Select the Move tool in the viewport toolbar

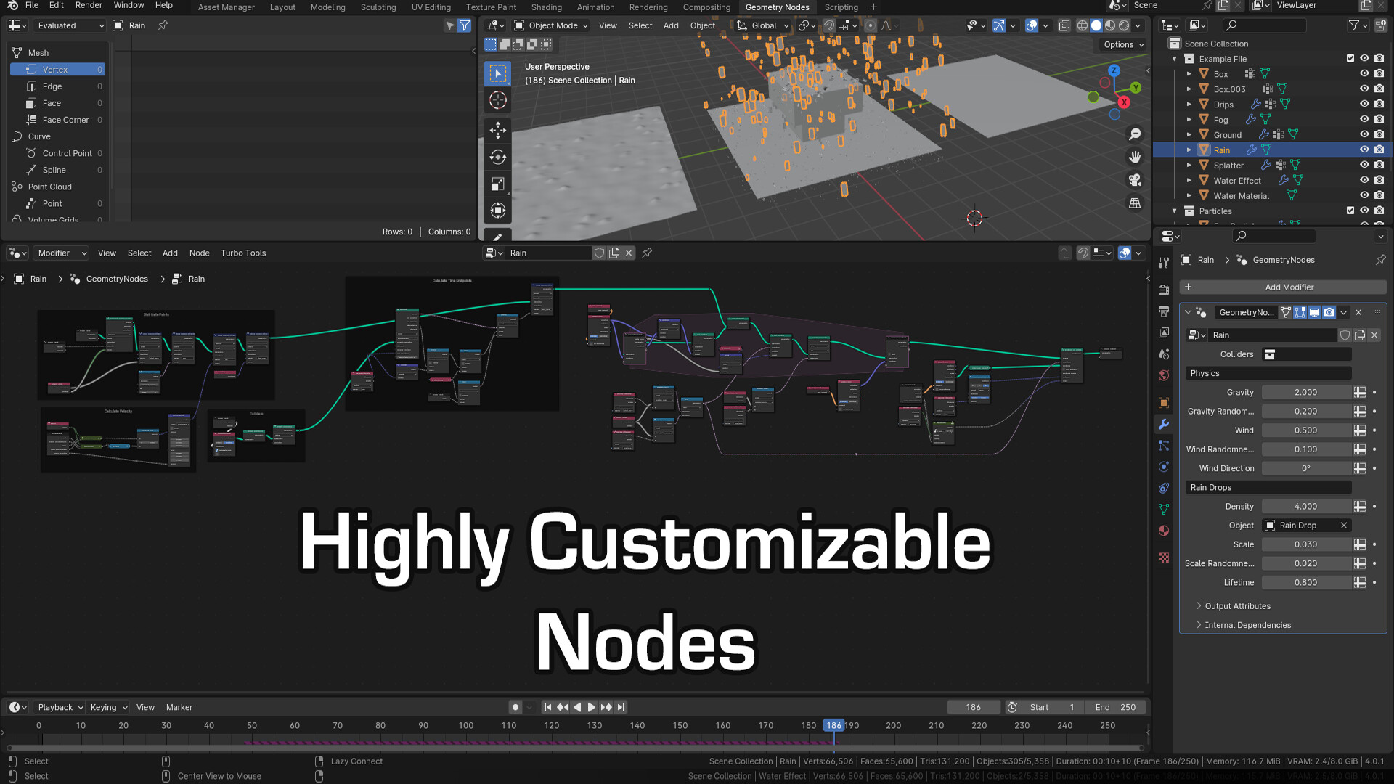click(498, 130)
